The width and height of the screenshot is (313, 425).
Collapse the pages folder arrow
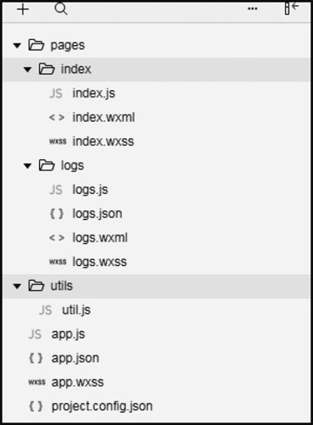pyautogui.click(x=17, y=45)
